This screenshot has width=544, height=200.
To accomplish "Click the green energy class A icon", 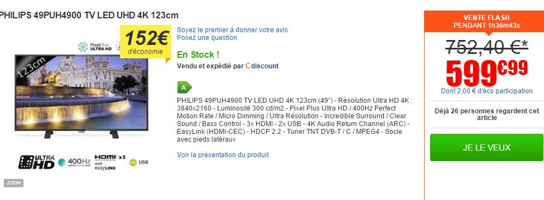I will (x=184, y=87).
